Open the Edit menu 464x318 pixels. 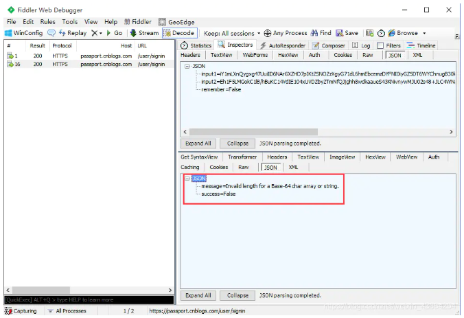pyautogui.click(x=28, y=22)
